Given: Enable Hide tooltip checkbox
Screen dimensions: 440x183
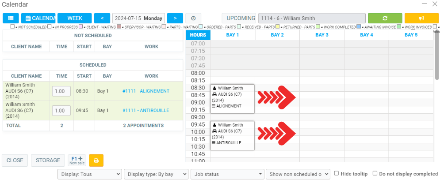Looking at the screenshot, I should pyautogui.click(x=337, y=174).
